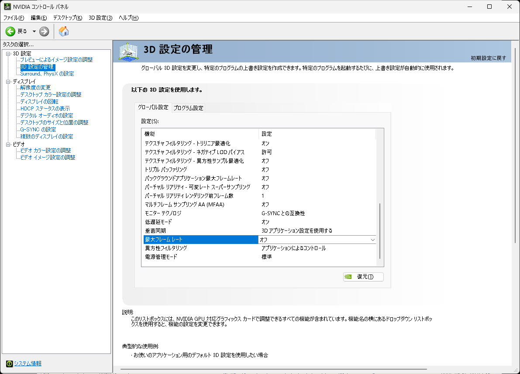The image size is (520, 374).
Task: Click the forward navigation arrow icon
Action: click(43, 31)
